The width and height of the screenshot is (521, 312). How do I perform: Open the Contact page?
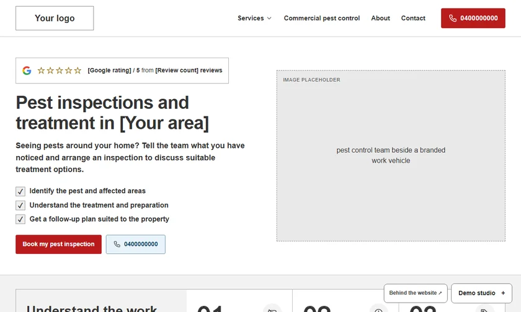pos(413,18)
